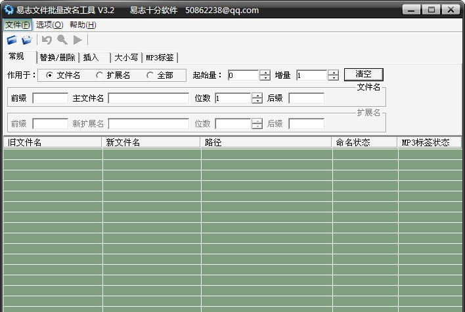The height and width of the screenshot is (312, 465).
Task: Click the open folder toolbar icon
Action: [27, 40]
